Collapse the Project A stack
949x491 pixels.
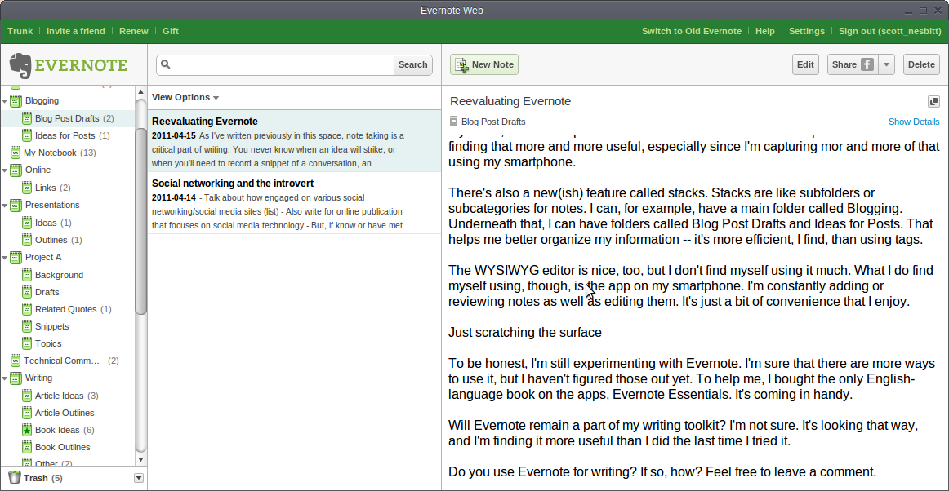click(5, 258)
